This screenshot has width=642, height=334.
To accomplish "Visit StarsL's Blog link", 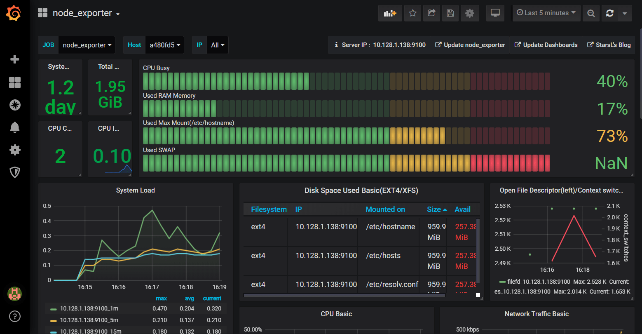I will (609, 45).
